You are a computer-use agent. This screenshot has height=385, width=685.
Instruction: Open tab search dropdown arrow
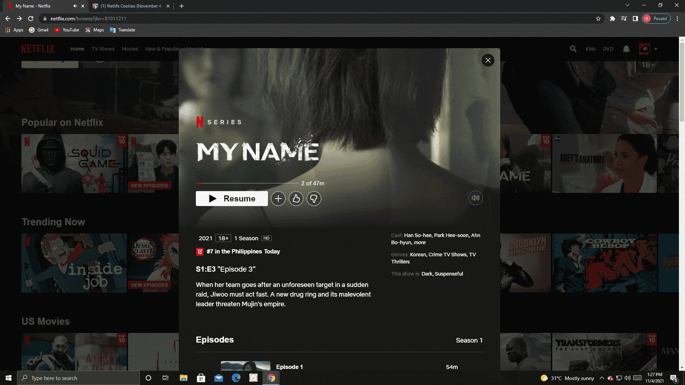coord(628,5)
